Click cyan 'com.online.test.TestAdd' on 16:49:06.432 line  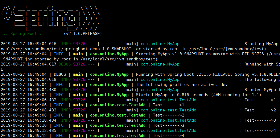(168, 100)
